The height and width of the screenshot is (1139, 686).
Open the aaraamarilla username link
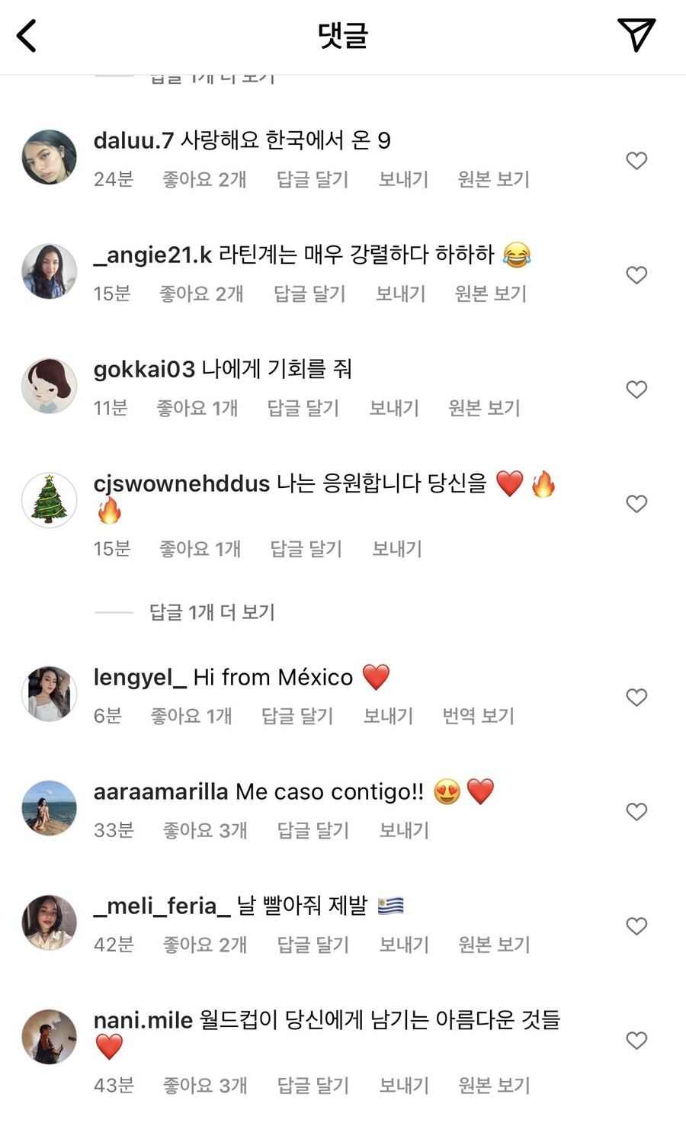(x=161, y=791)
